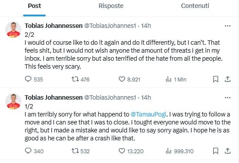Screen dimensions: 239x163
Task: Like the 1/2 post with 13.220 likes
Action: pyautogui.click(x=131, y=151)
